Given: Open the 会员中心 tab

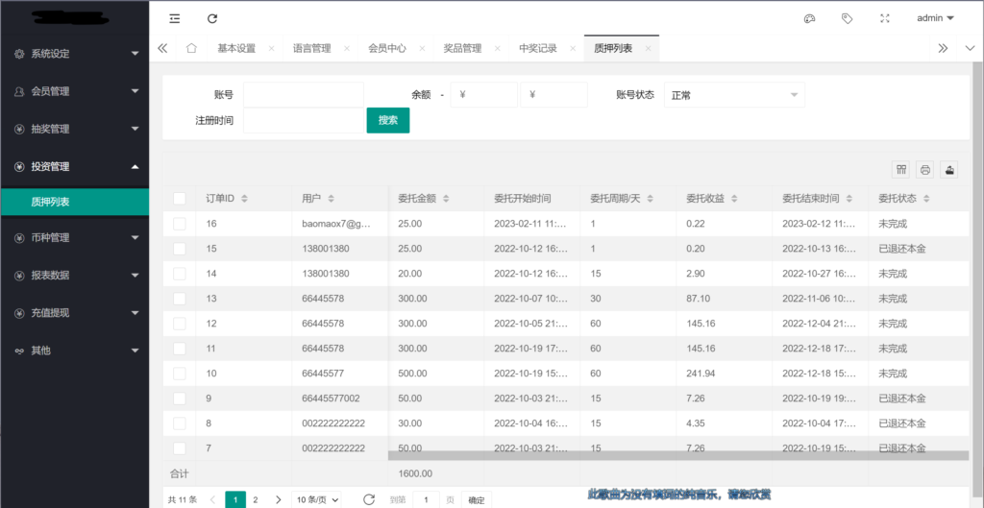Looking at the screenshot, I should (x=386, y=48).
